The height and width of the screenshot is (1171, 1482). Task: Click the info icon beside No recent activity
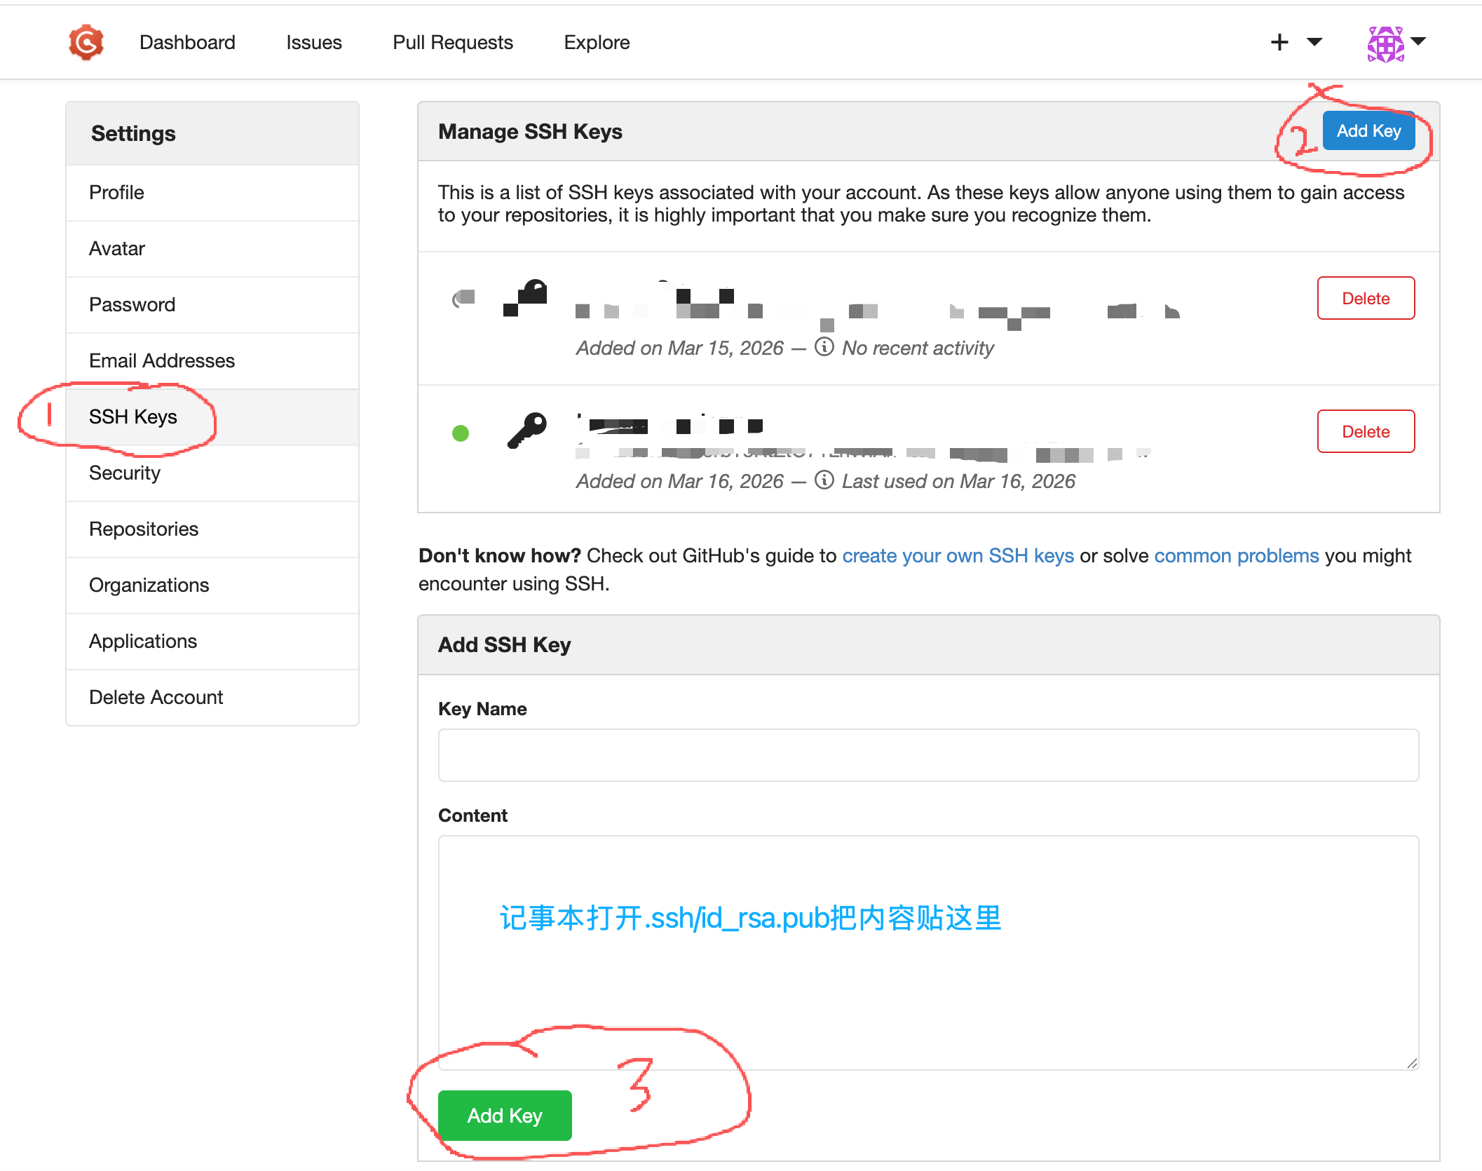point(824,347)
